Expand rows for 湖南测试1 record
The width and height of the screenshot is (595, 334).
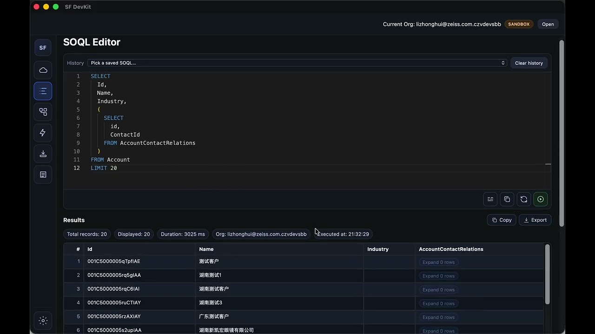(438, 276)
